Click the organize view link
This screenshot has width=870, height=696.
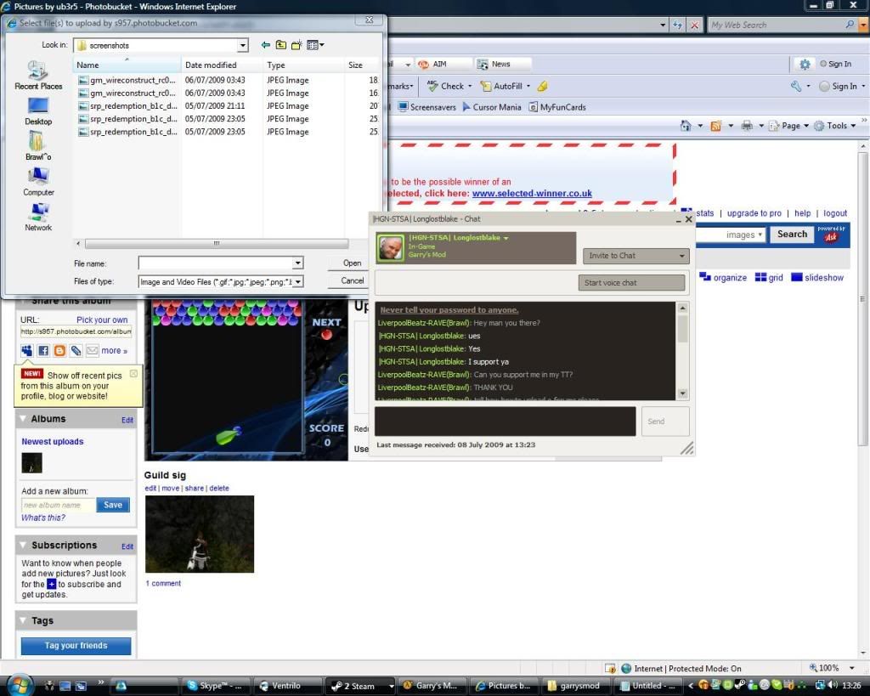point(723,278)
